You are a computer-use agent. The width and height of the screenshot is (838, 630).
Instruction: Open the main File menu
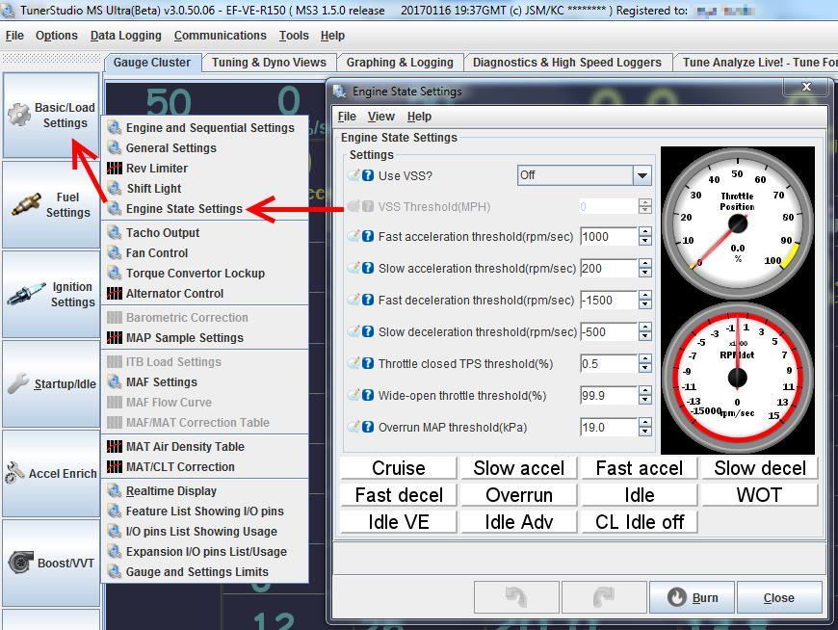(14, 36)
